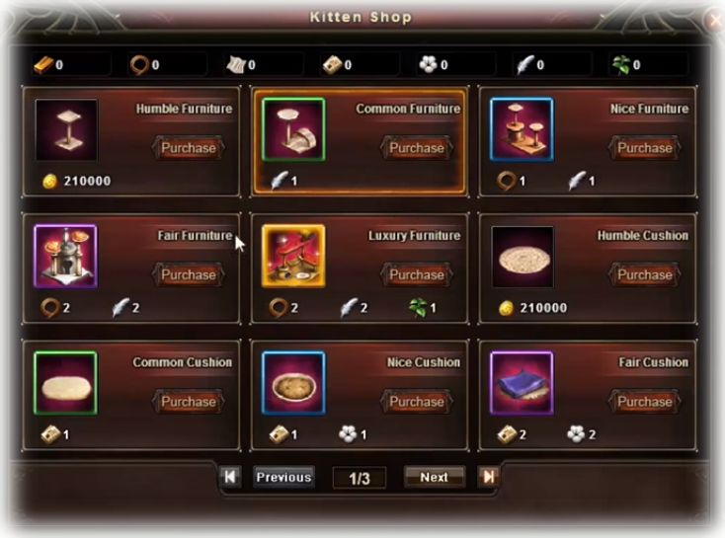The image size is (725, 538).
Task: Jump to the last page arrow
Action: (488, 477)
